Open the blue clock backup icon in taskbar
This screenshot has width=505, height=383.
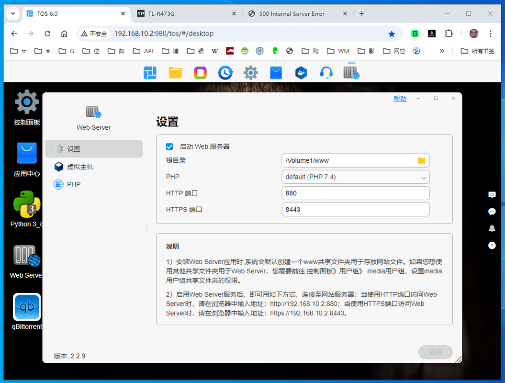[225, 73]
